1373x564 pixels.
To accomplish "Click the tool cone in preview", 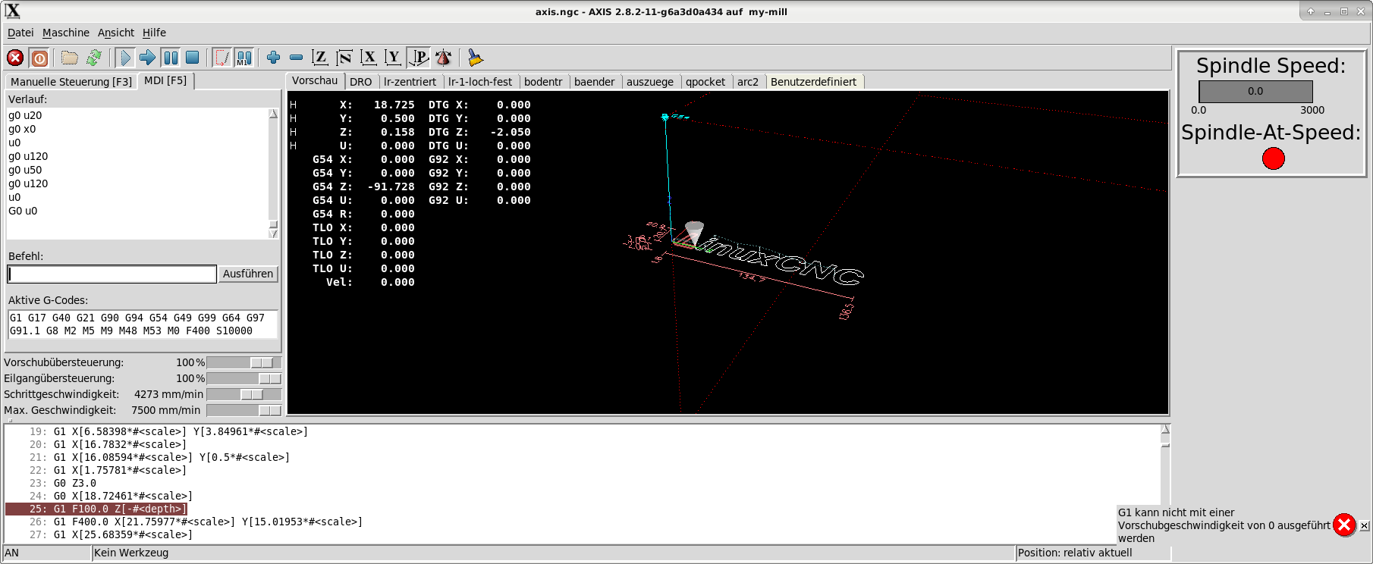I will click(693, 232).
